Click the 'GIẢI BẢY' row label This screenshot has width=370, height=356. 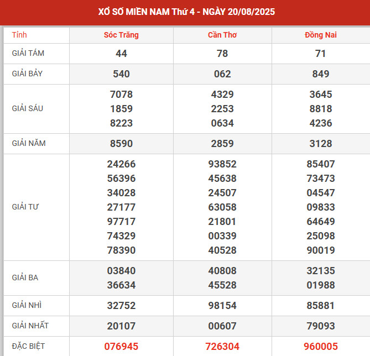[x=27, y=74]
